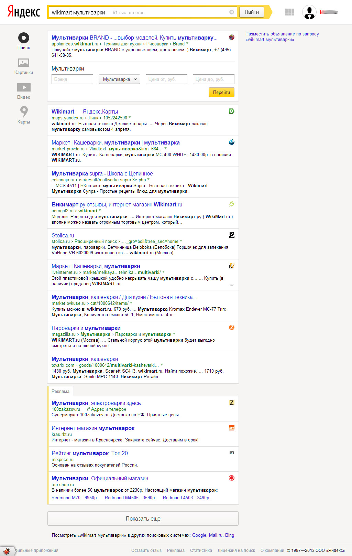Click the Бренд input field
The height and width of the screenshot is (556, 352).
tap(72, 79)
